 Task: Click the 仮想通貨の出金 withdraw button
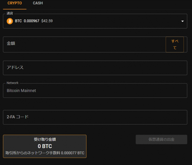pyautogui.click(x=161, y=139)
